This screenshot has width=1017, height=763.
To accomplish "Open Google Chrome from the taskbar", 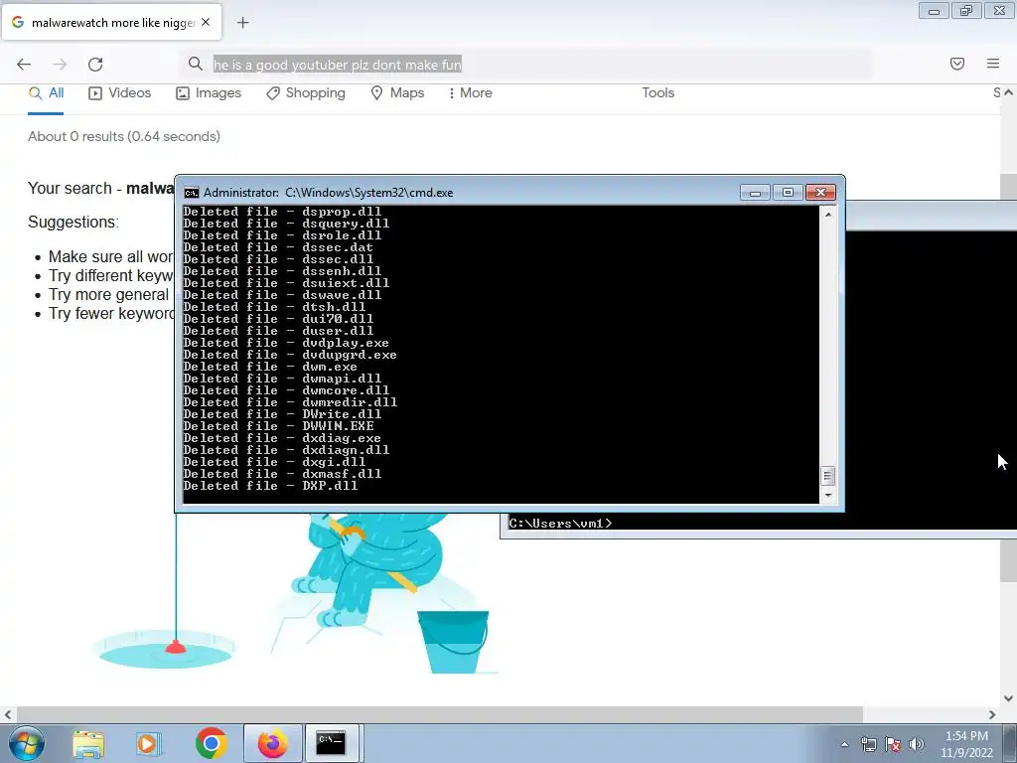I will coord(211,743).
